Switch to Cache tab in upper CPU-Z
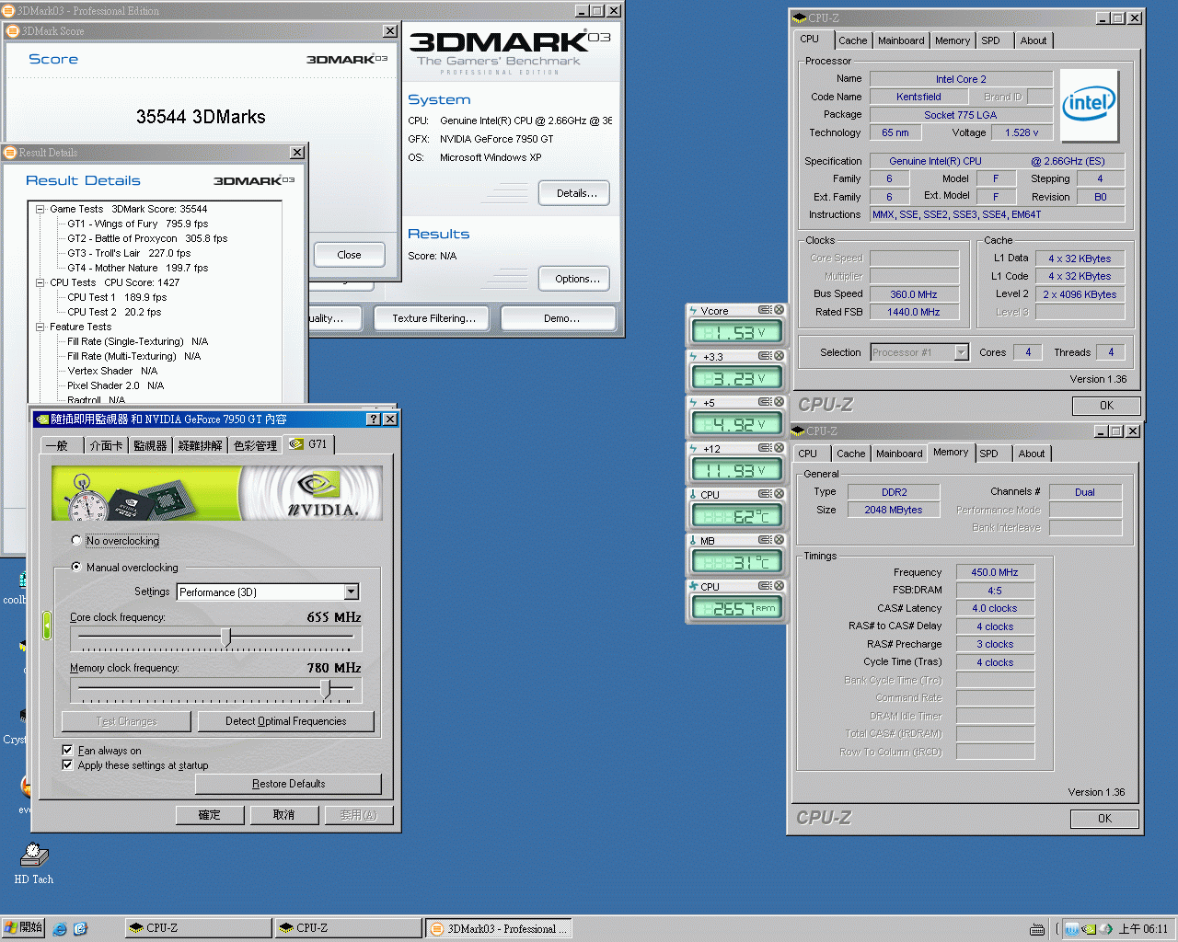 click(852, 40)
